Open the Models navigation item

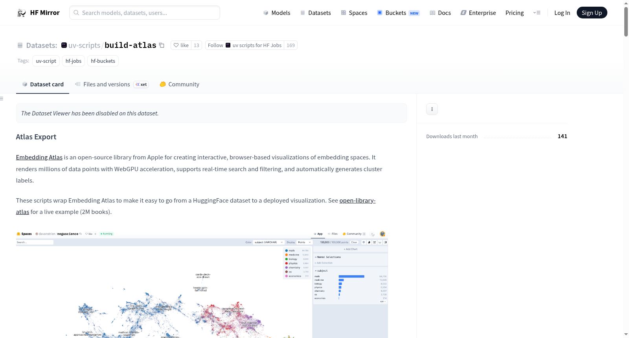click(x=277, y=13)
